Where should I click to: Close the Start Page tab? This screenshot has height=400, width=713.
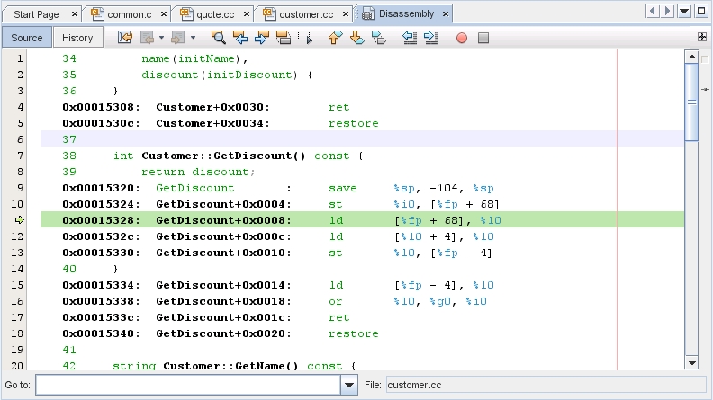(74, 14)
